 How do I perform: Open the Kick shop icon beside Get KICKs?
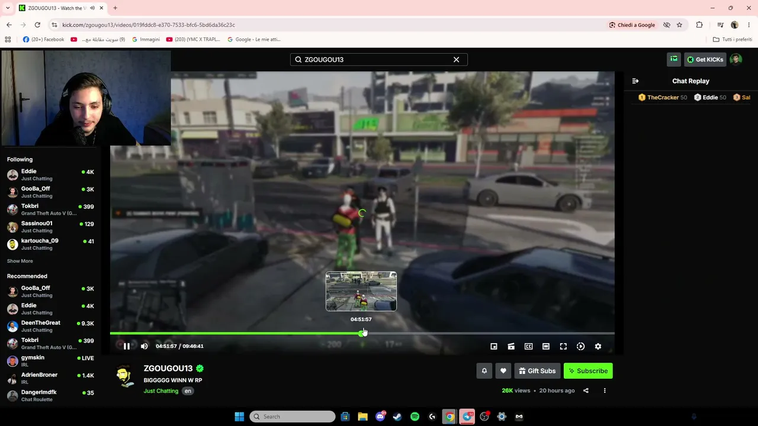click(674, 59)
